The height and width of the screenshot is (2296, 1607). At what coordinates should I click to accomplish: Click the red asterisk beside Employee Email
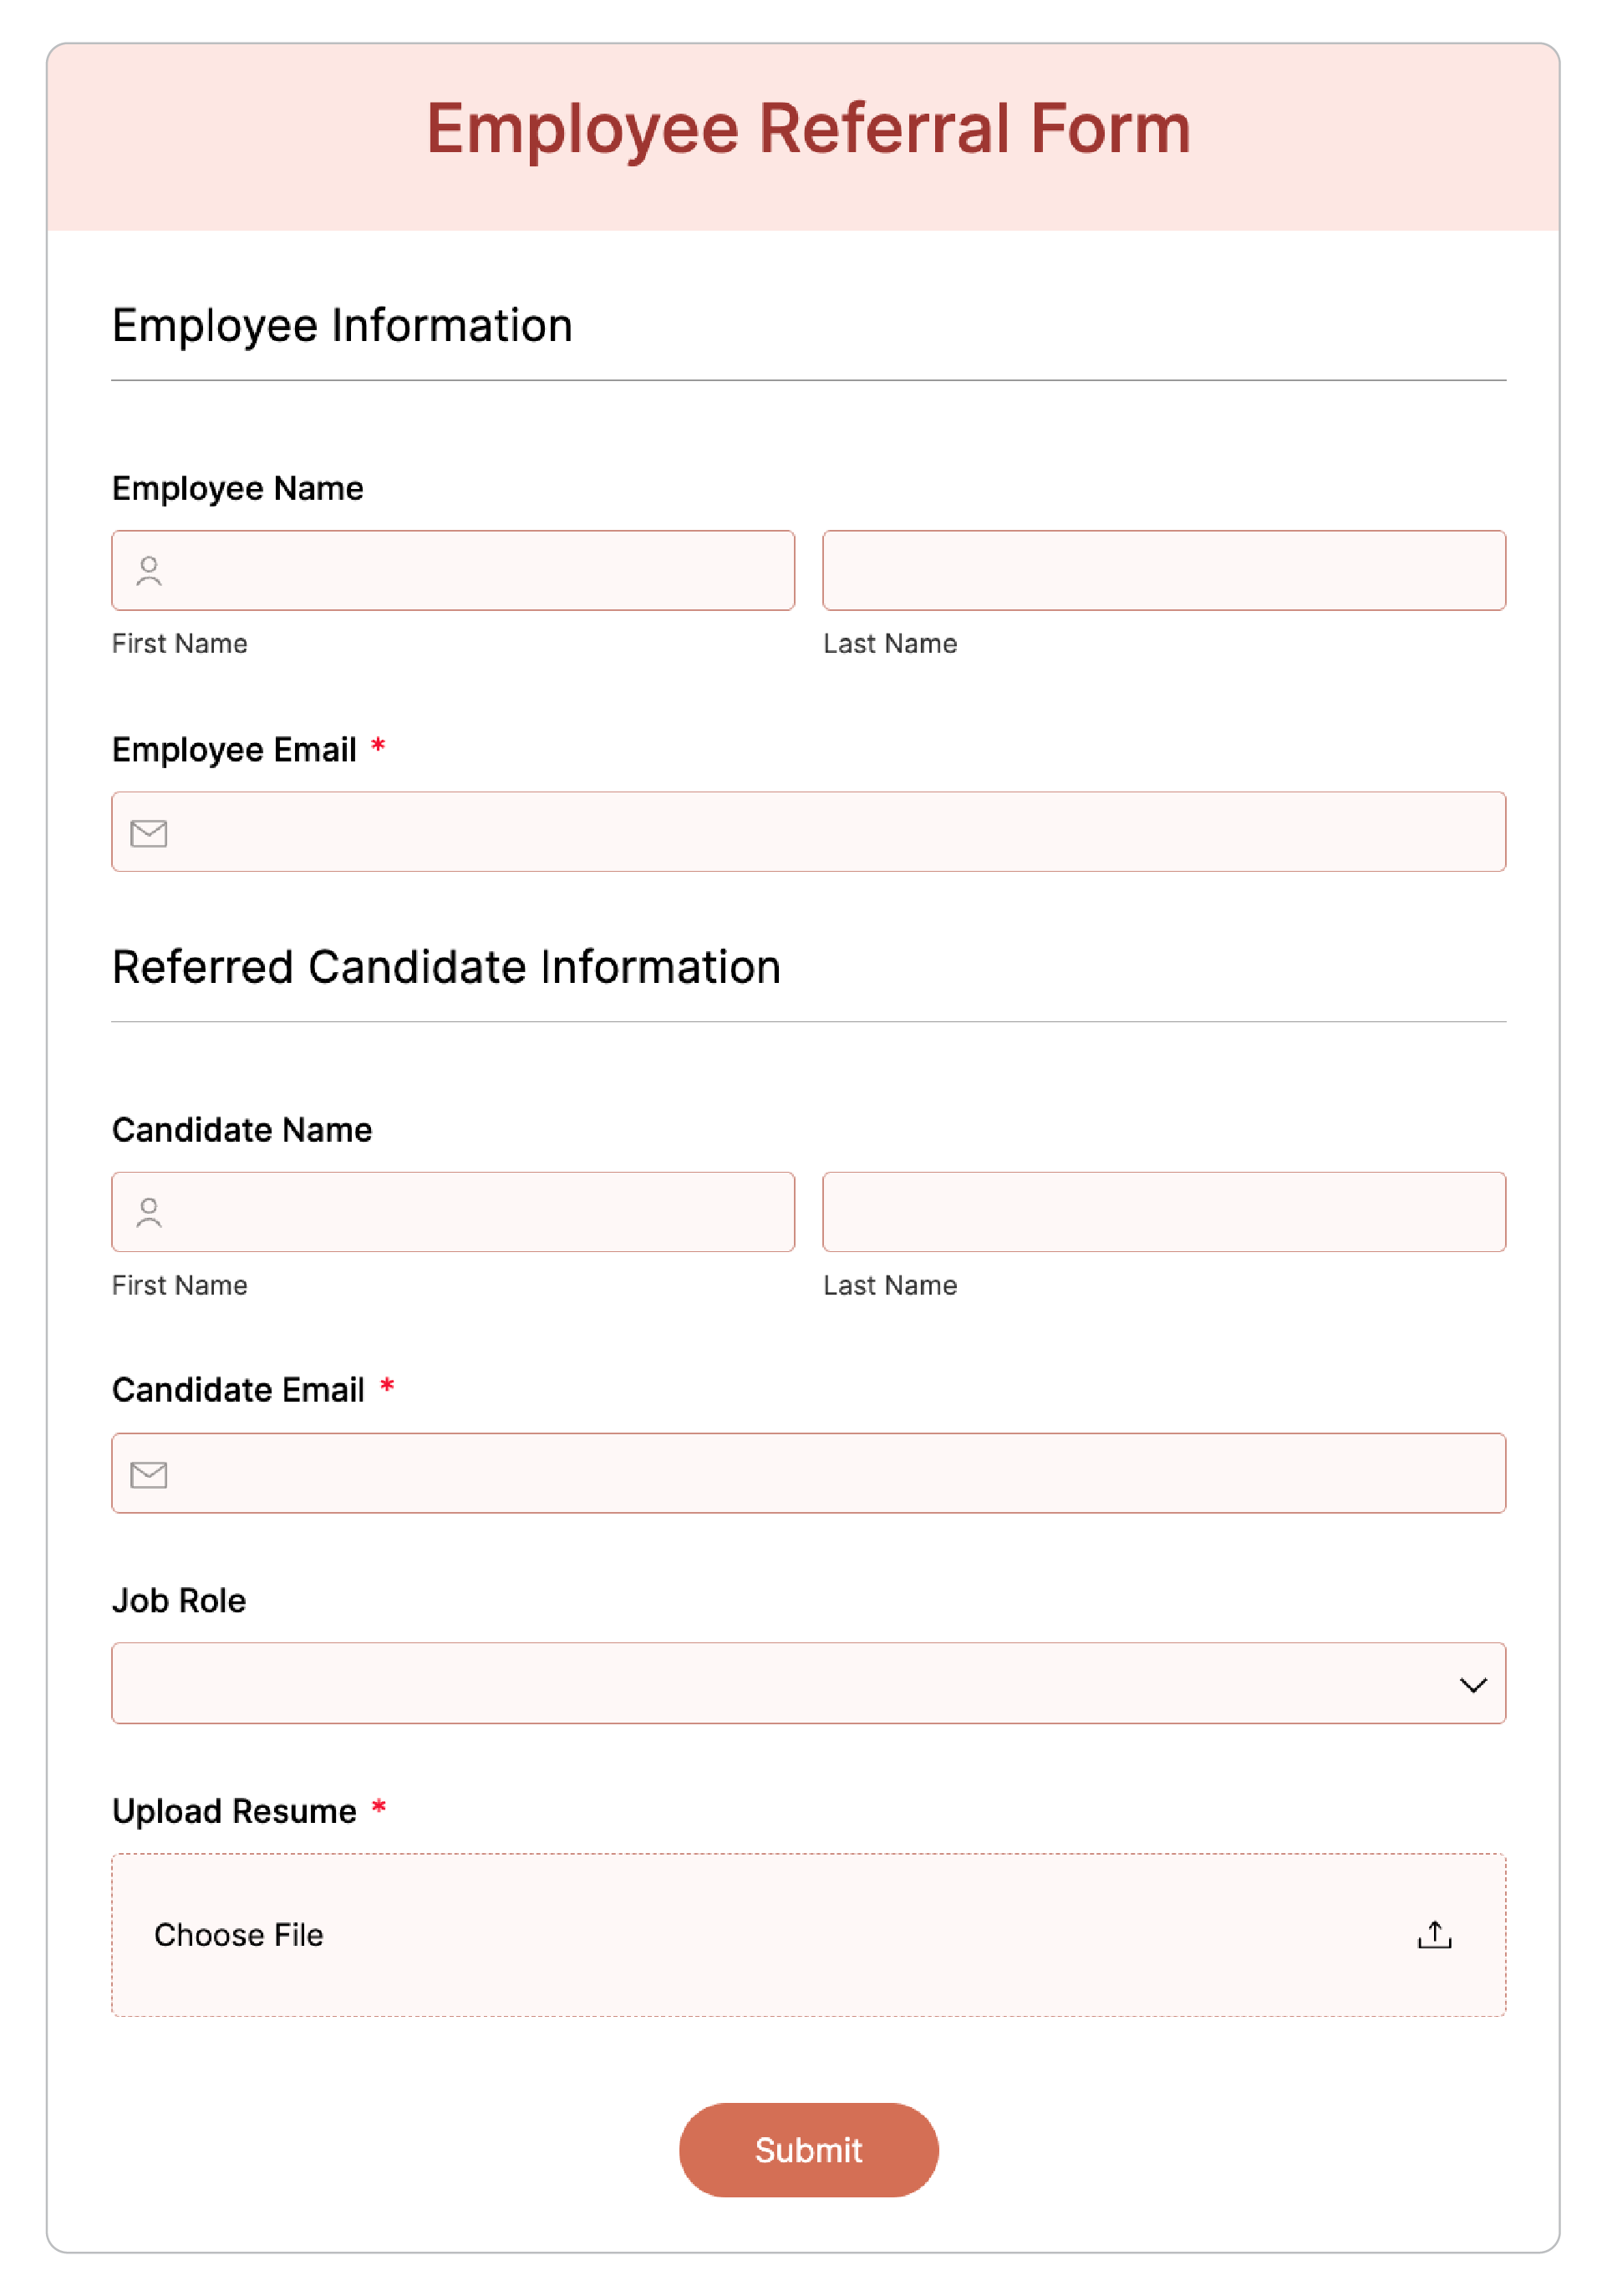(x=379, y=746)
